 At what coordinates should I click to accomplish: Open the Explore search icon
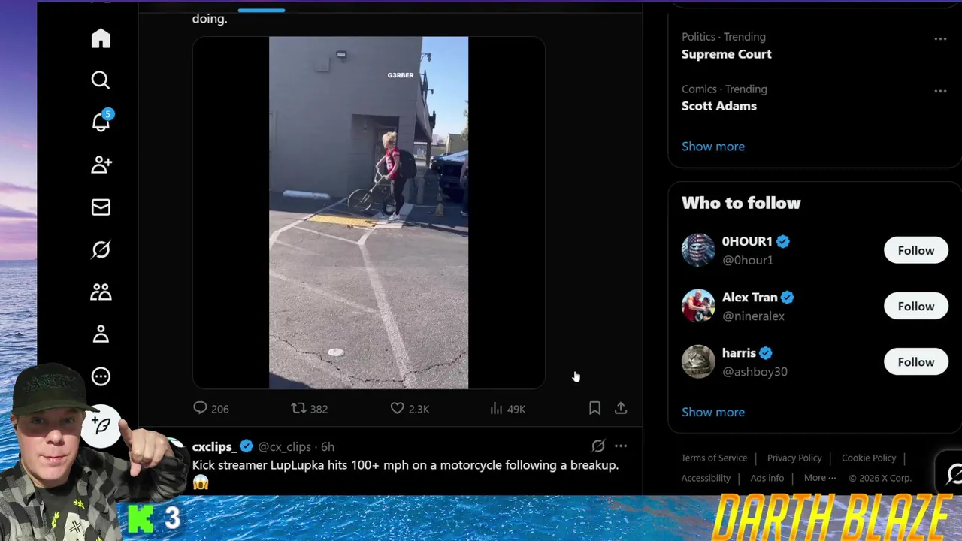101,80
